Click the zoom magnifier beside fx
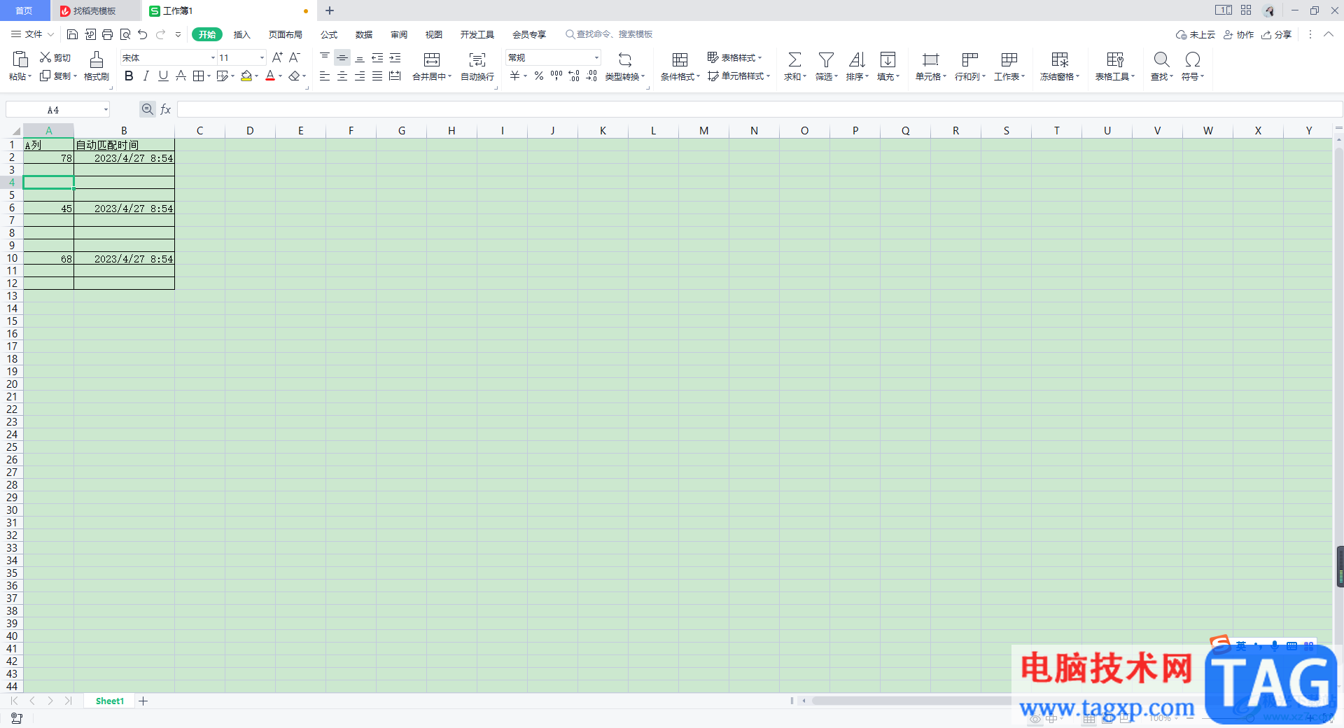 [x=147, y=109]
